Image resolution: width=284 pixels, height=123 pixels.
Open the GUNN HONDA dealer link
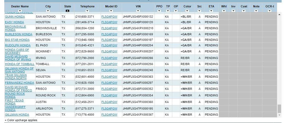point(15,17)
